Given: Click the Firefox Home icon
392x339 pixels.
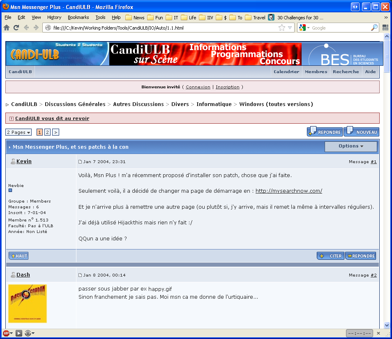Looking at the screenshot, I should pyautogui.click(x=7, y=28).
